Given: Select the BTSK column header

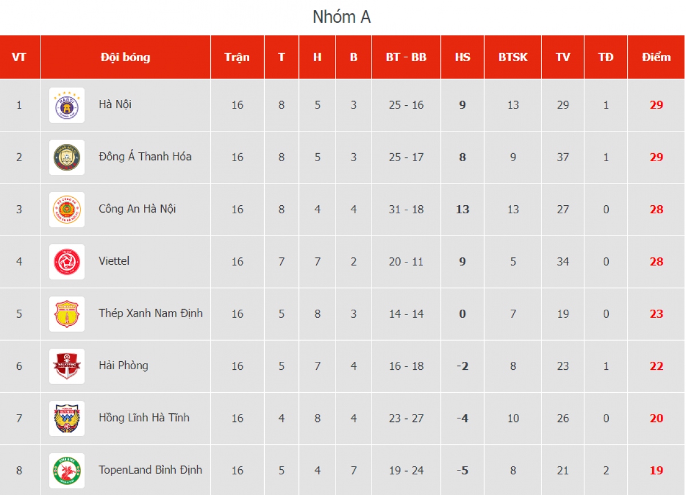Looking at the screenshot, I should tap(513, 57).
